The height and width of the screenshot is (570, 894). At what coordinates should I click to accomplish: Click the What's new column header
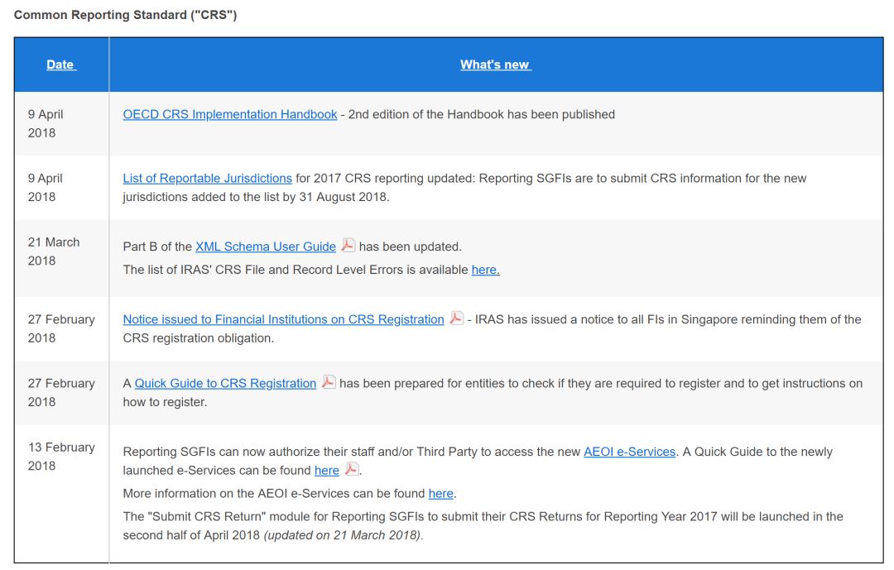tap(495, 65)
